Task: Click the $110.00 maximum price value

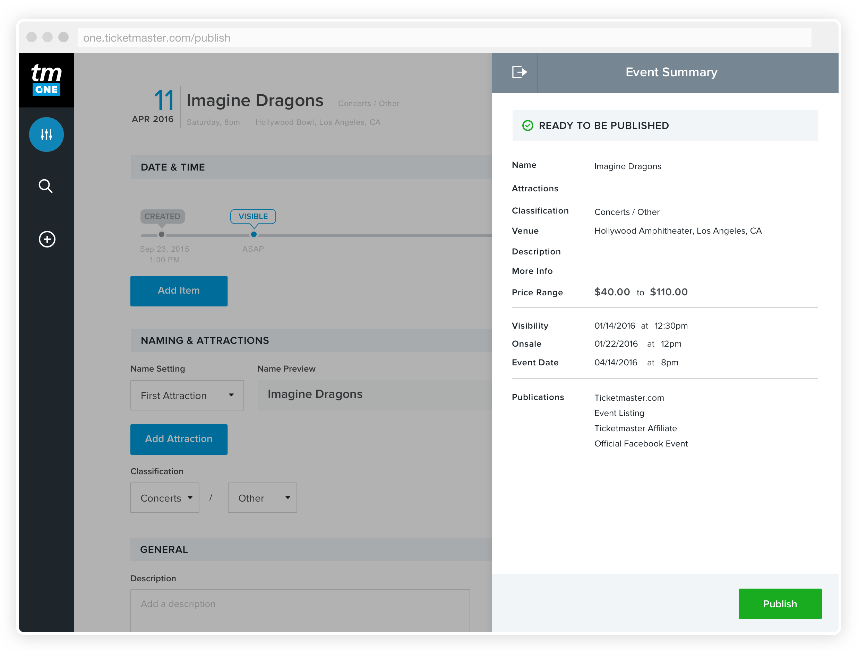Action: click(669, 292)
